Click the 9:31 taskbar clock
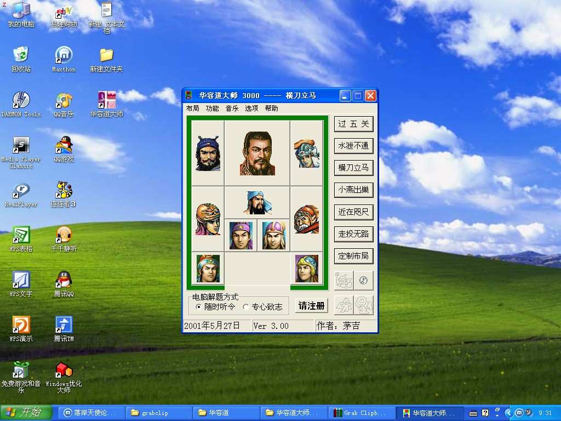 click(545, 413)
